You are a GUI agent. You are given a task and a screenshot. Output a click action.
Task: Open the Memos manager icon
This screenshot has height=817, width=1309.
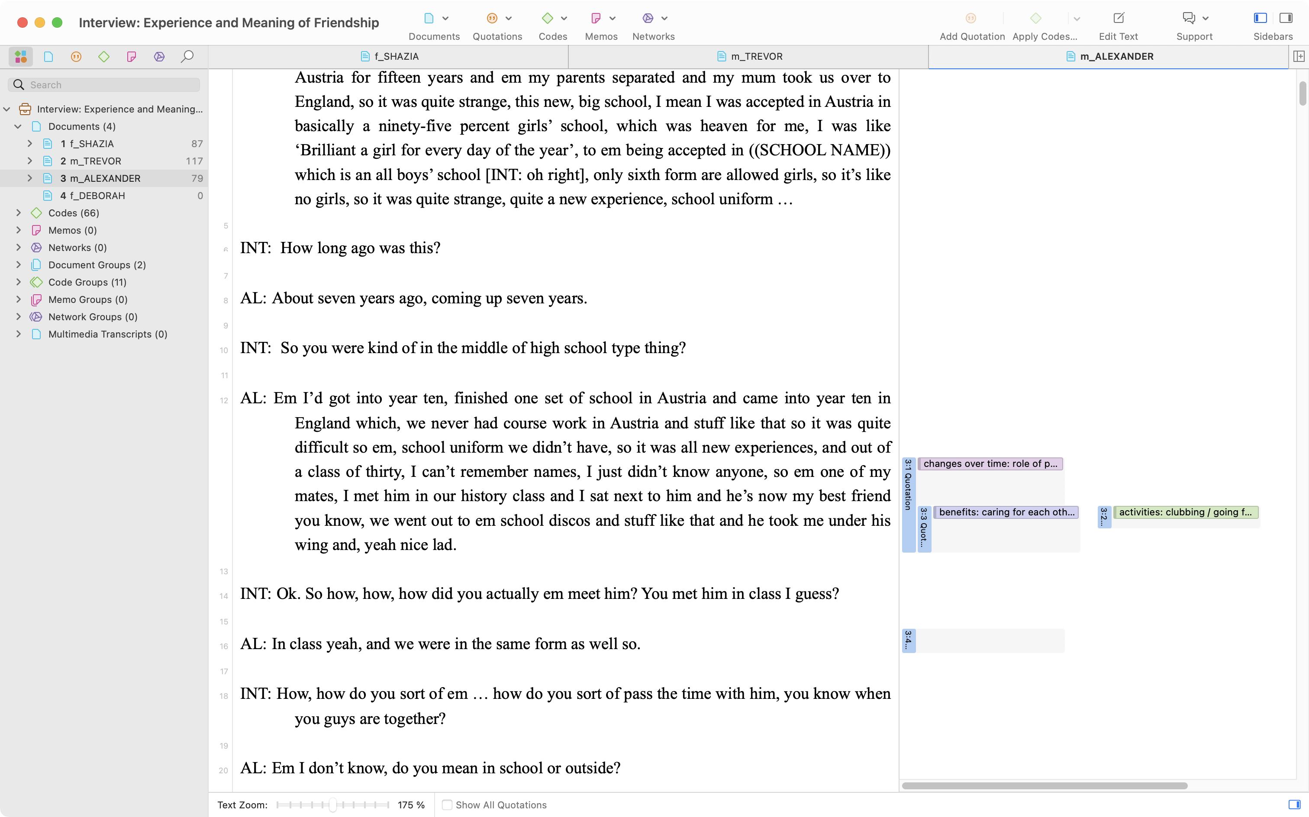click(596, 18)
